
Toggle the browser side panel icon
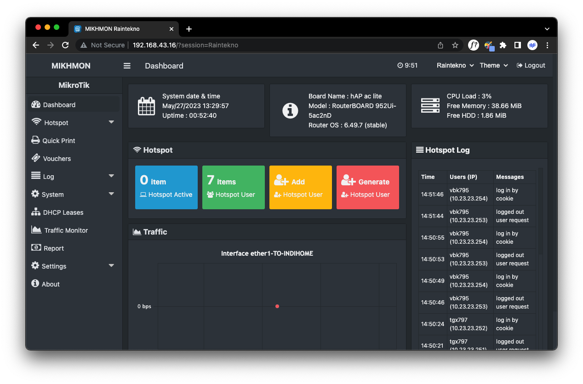point(517,45)
